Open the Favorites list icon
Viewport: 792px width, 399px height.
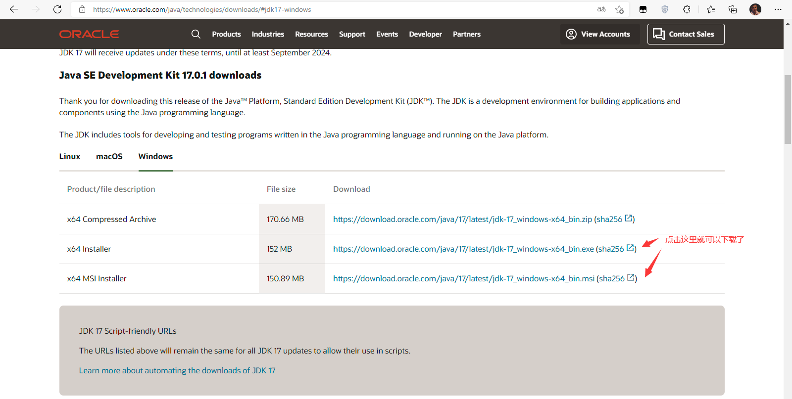click(711, 9)
